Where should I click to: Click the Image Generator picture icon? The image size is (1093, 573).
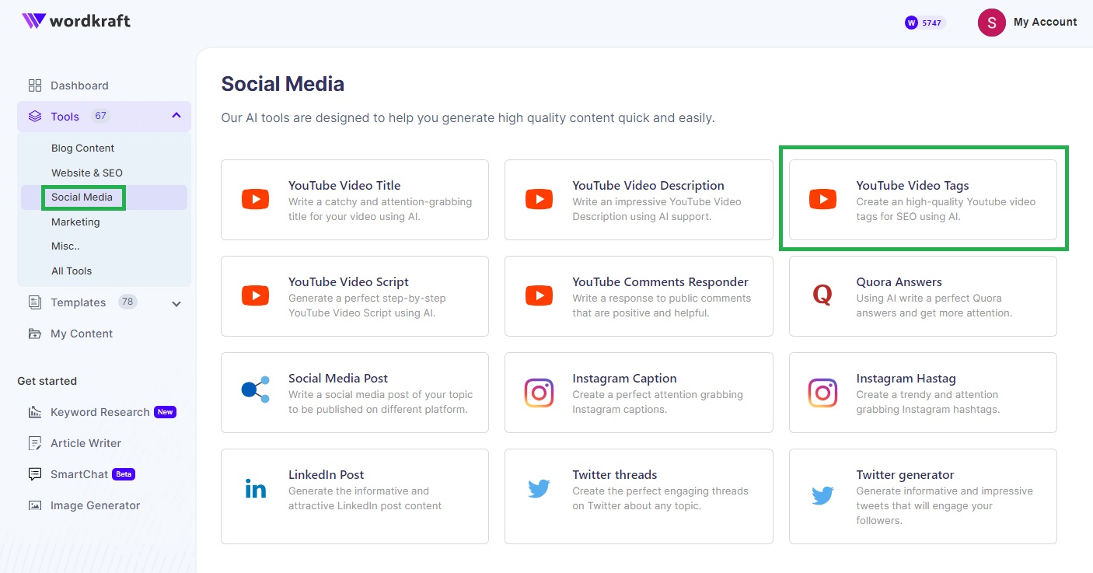point(34,505)
